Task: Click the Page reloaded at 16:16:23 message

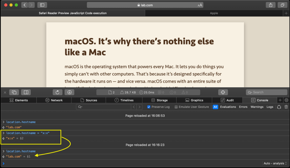Action: pos(145,145)
